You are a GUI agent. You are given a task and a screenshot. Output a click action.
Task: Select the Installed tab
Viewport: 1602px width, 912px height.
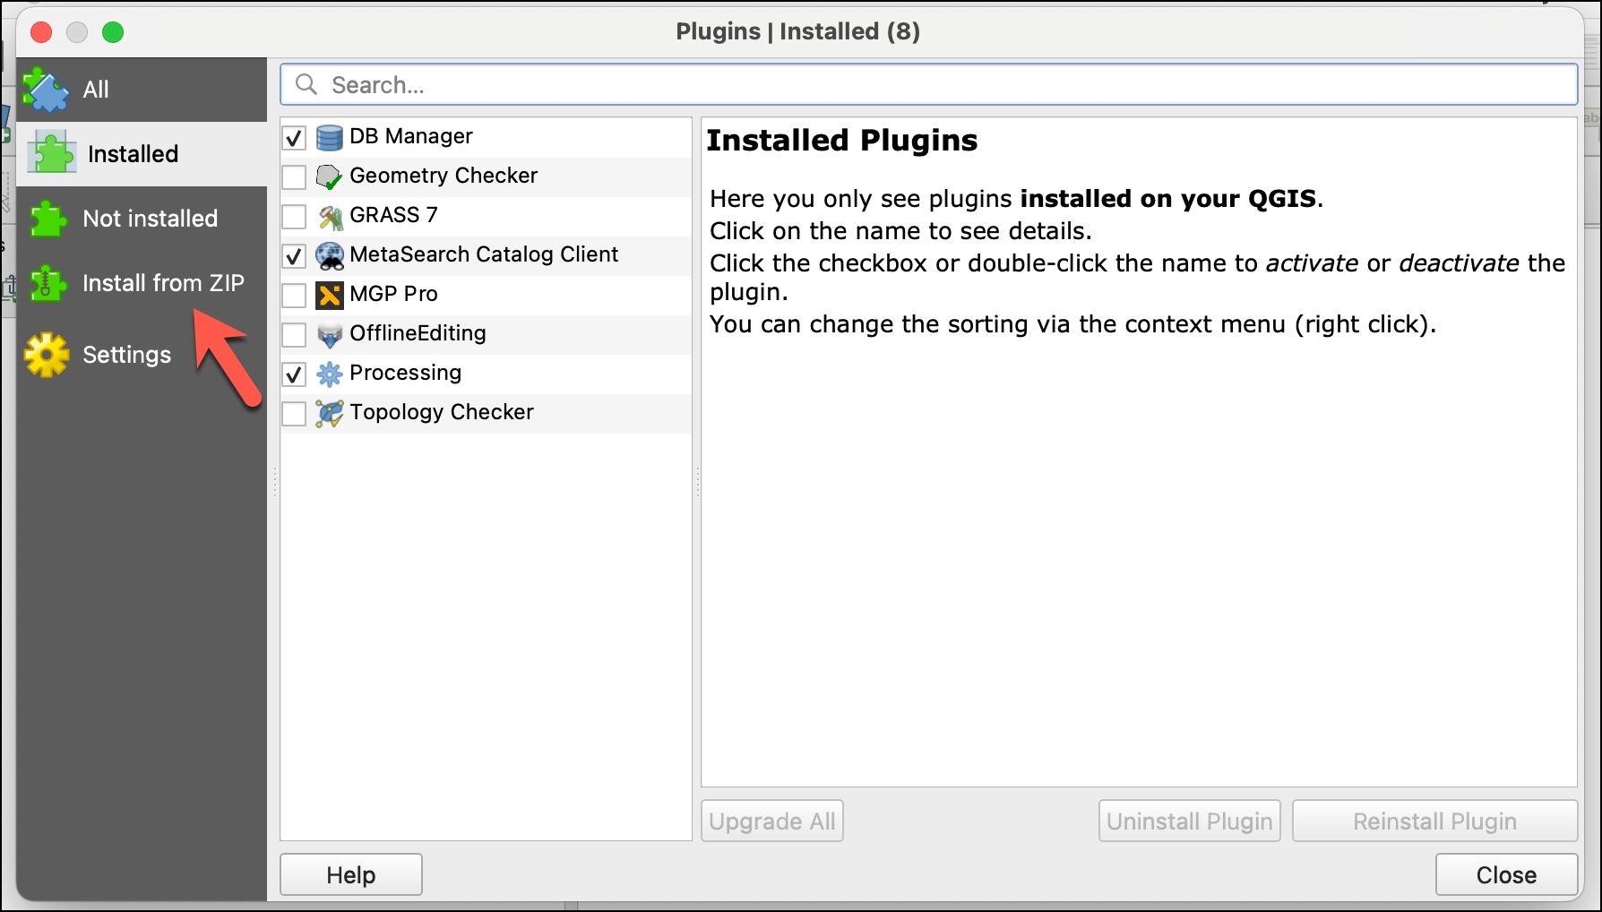click(x=142, y=154)
